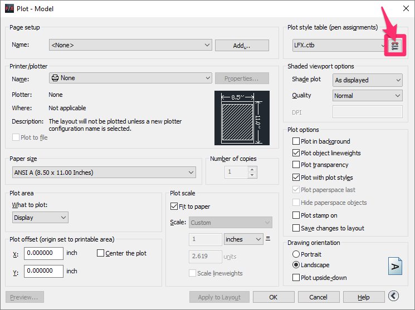Increase number of copies with up arrow

click(252, 170)
